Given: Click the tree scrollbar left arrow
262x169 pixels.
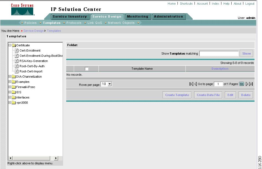Looking at the screenshot, I should 10,158.
